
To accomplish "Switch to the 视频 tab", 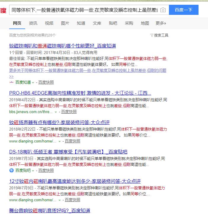I will (49, 23).
